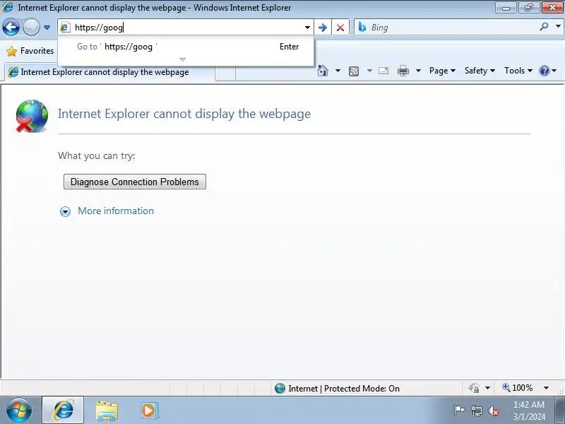Click the RSS feeds icon
This screenshot has height=424, width=565.
click(x=354, y=71)
